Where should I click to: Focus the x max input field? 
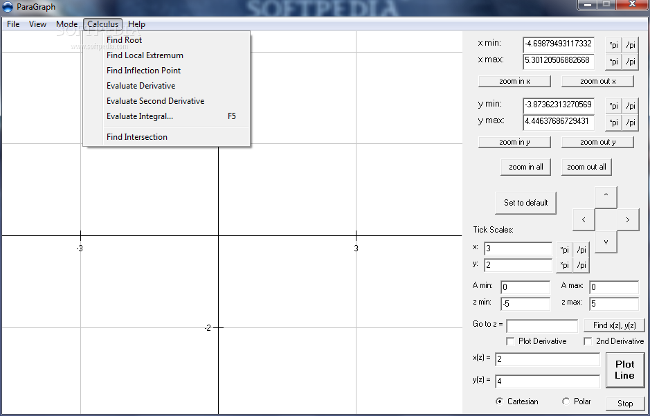pos(559,62)
